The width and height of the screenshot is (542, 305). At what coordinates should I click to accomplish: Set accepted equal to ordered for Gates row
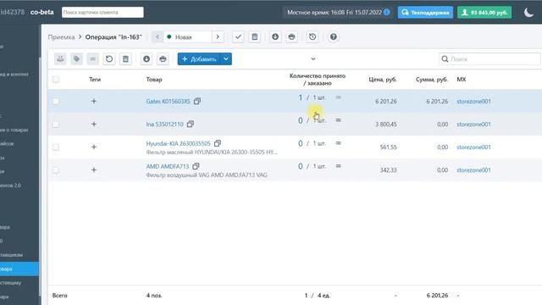339,97
